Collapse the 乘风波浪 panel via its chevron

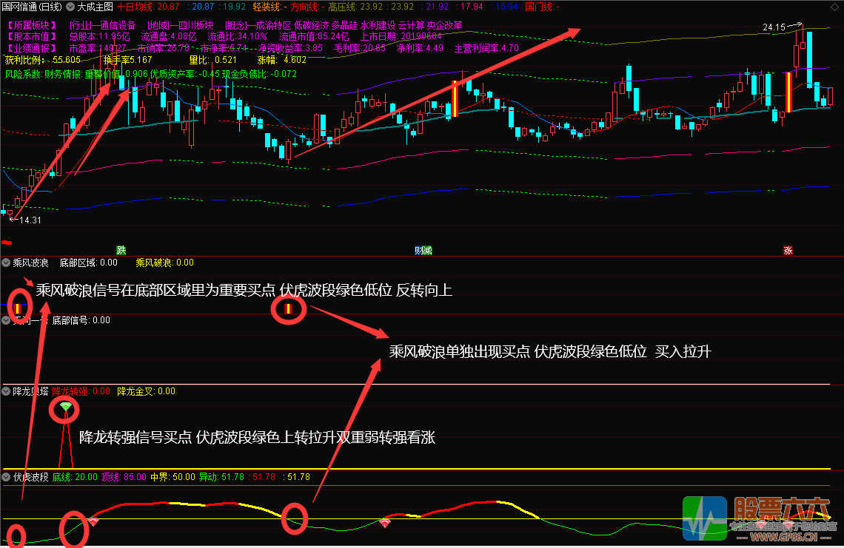coord(6,263)
